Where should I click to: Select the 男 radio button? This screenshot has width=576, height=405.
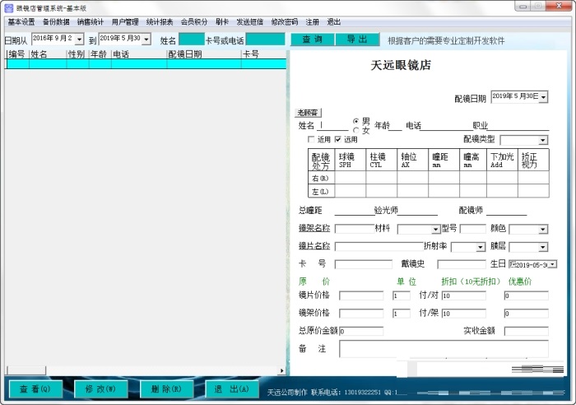(355, 121)
